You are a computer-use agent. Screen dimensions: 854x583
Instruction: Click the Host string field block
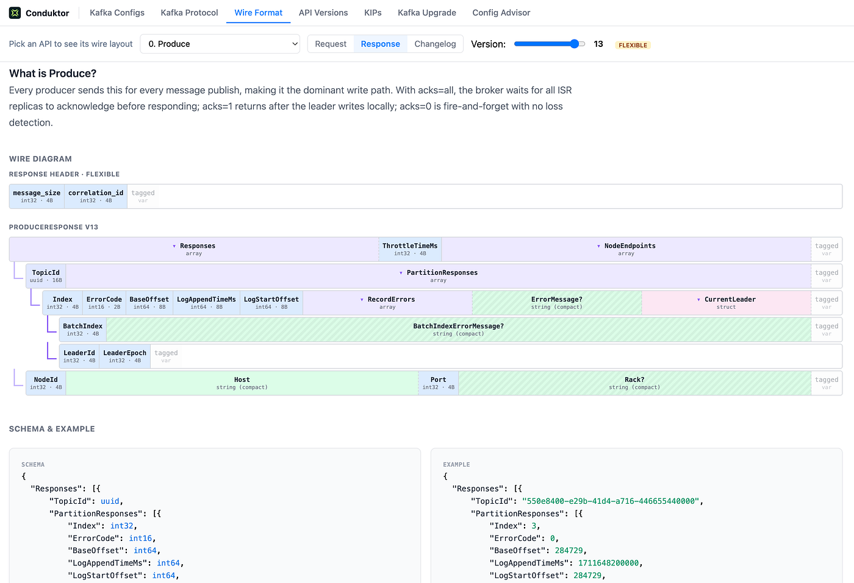click(242, 383)
